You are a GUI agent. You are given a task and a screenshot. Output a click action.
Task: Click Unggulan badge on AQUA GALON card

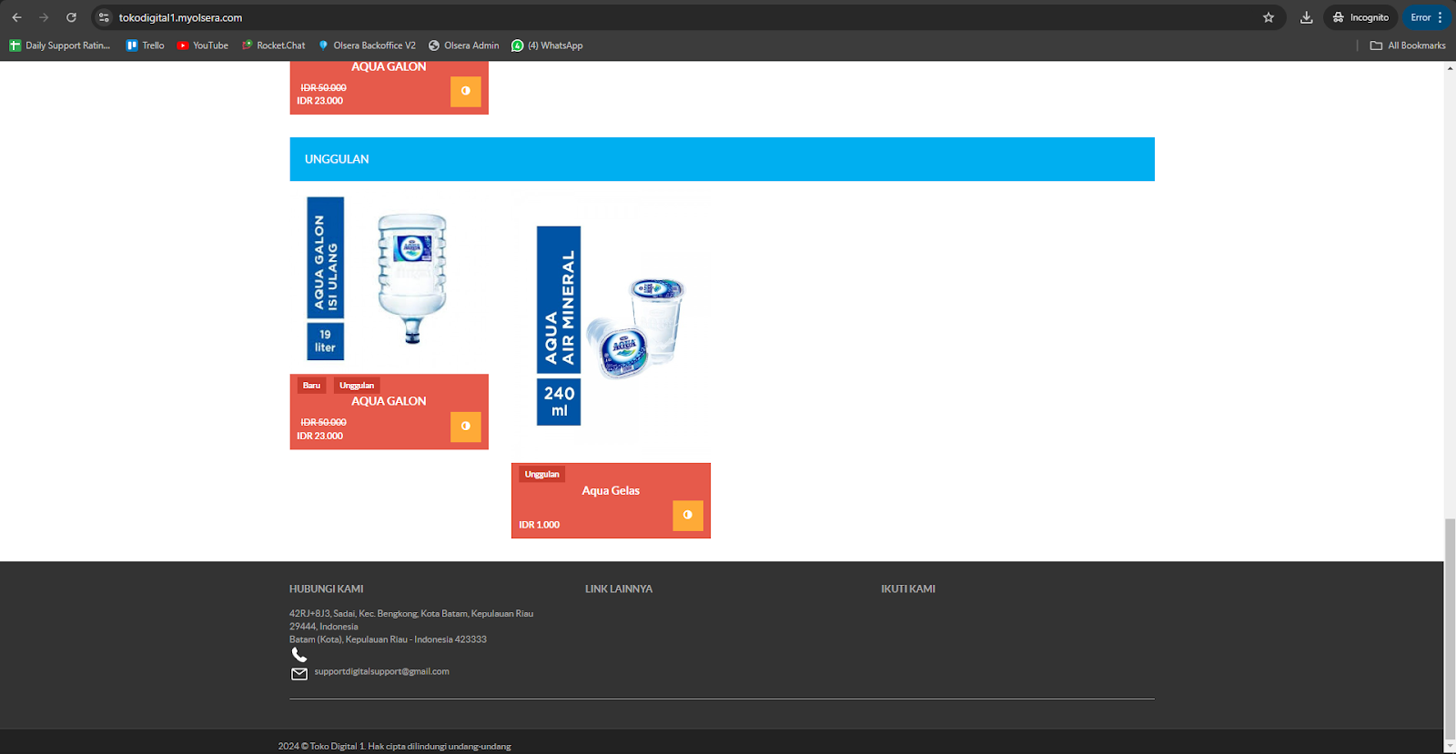(x=357, y=386)
